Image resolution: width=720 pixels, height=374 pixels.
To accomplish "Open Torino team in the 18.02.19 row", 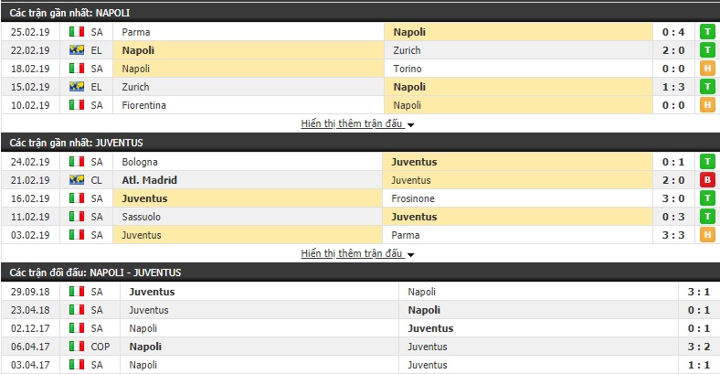I will coord(408,69).
